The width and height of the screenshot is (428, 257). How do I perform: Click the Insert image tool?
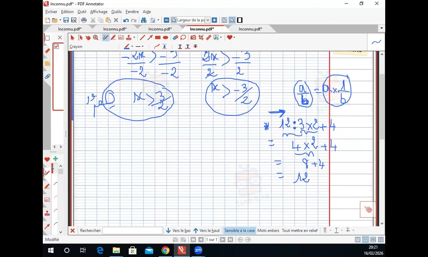216,37
